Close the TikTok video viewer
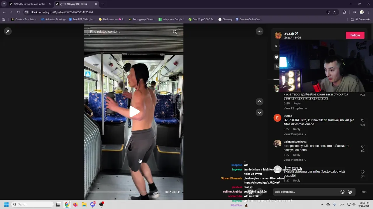The image size is (373, 209). click(8, 31)
